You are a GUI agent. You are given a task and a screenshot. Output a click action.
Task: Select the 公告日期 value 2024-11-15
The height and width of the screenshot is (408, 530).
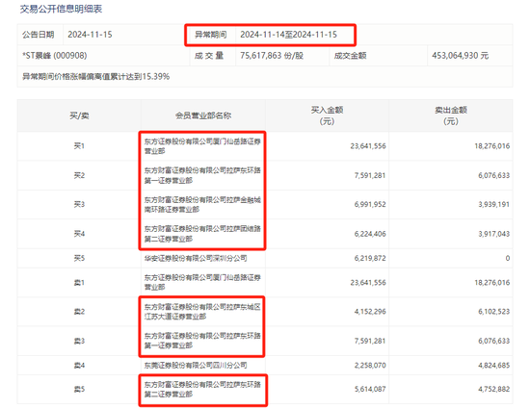[90, 35]
